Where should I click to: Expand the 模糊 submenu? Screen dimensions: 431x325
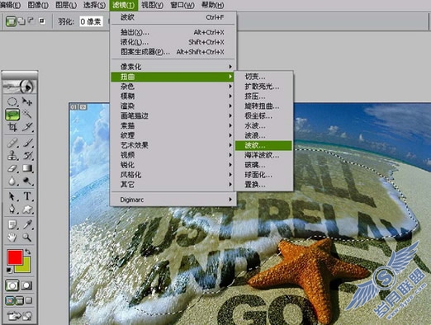173,97
